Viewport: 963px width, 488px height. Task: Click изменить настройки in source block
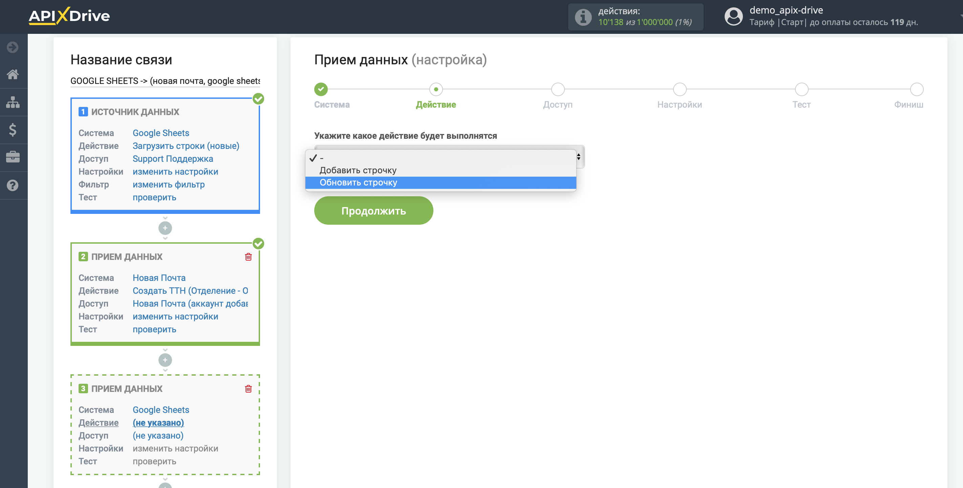pos(175,172)
